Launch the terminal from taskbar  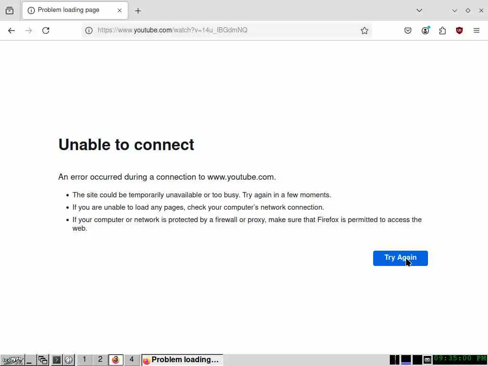click(x=56, y=360)
